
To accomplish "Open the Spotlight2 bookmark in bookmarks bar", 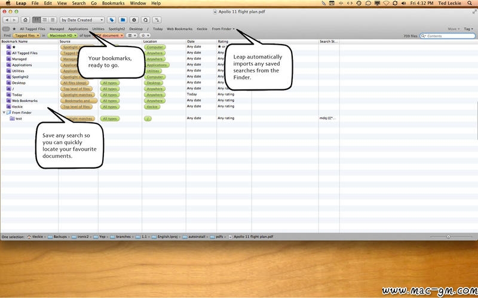I will (x=117, y=29).
